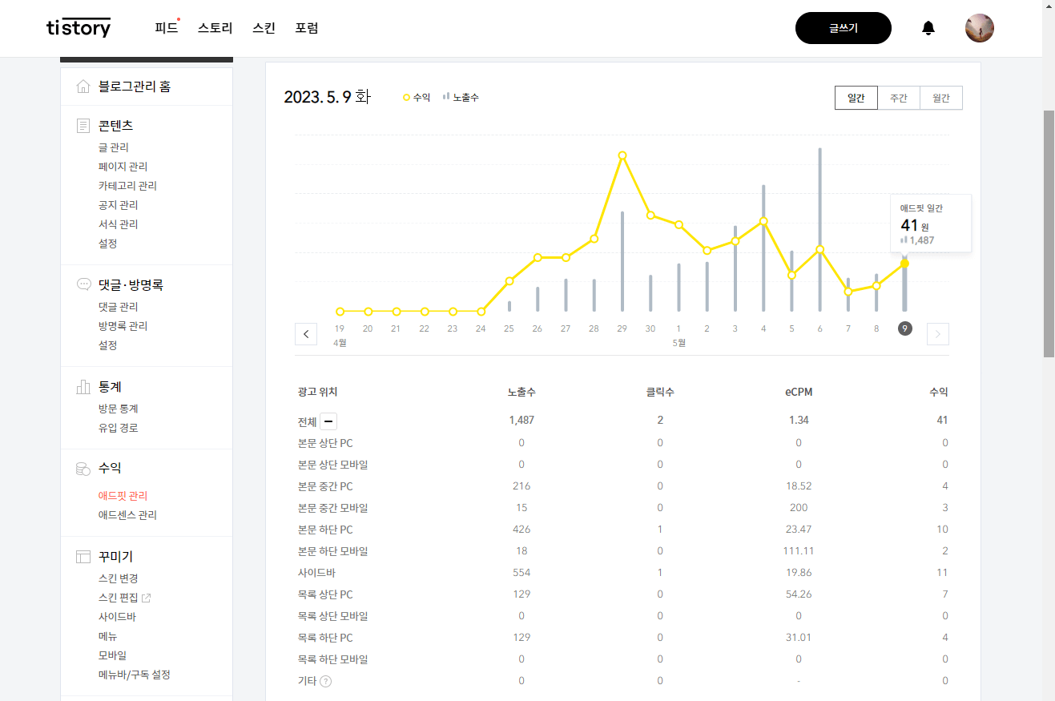Open 통계 via the bar chart icon
Viewport: 1055px width, 701px height.
point(83,386)
